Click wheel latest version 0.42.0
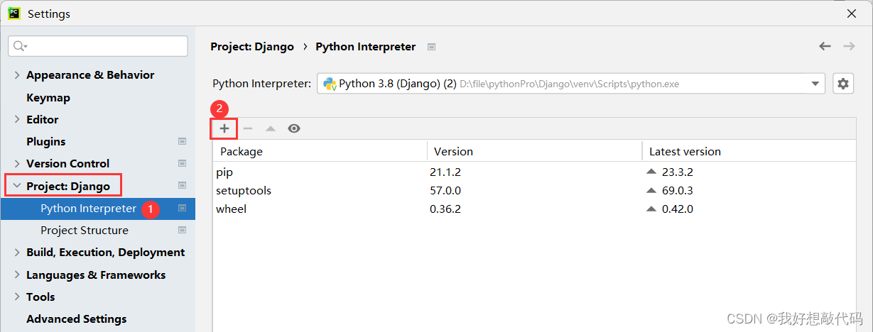Screen dimensions: 873x332 pyautogui.click(x=677, y=209)
